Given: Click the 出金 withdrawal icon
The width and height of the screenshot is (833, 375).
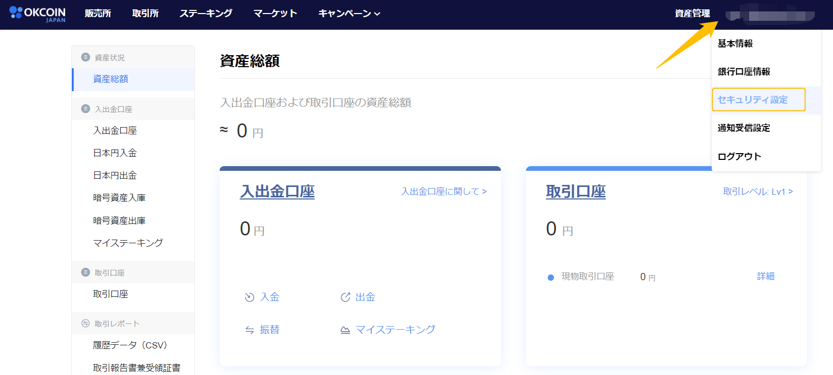Looking at the screenshot, I should (345, 297).
